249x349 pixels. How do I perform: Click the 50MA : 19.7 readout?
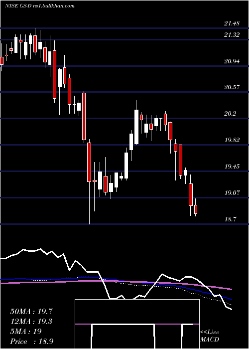[x=31, y=312]
